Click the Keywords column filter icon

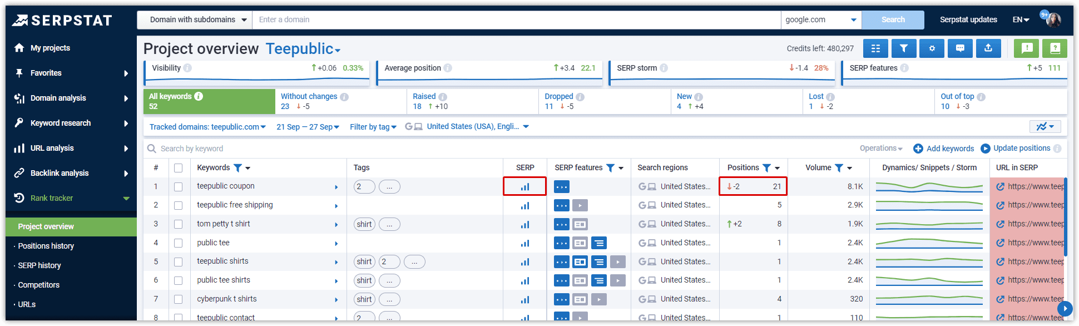coord(237,168)
